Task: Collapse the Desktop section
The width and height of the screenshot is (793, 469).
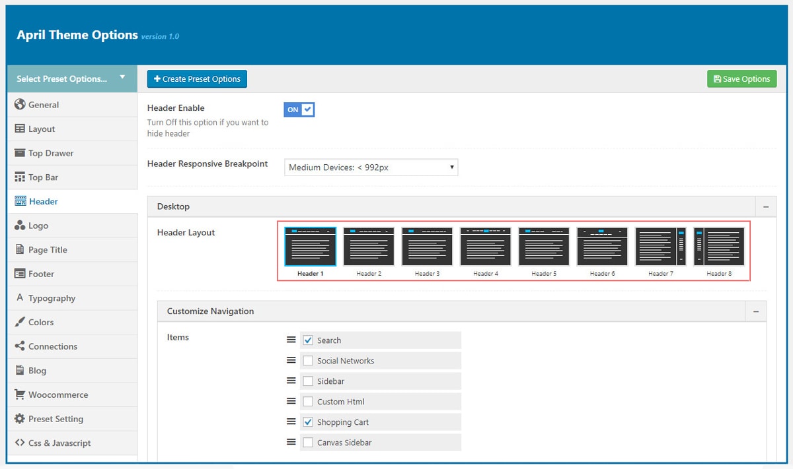Action: click(766, 206)
